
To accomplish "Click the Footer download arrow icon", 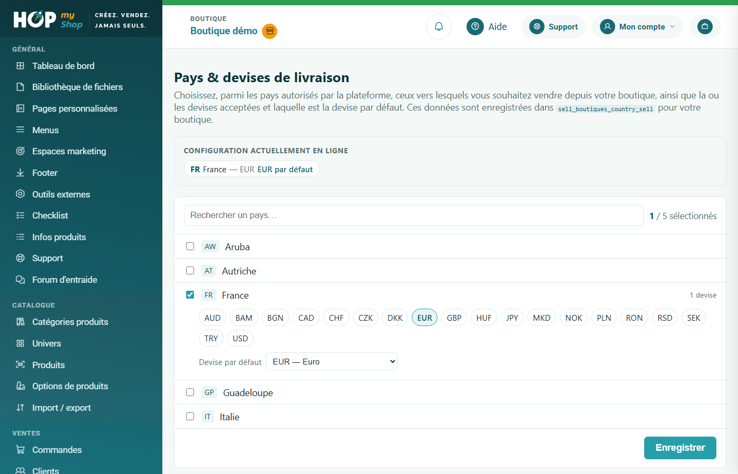I will (x=21, y=173).
